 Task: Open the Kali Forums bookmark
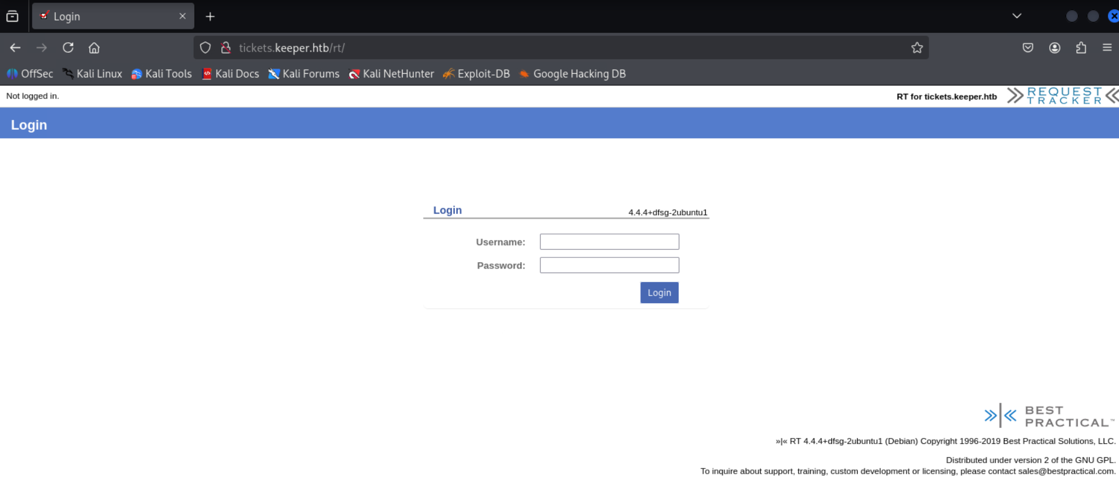[304, 74]
